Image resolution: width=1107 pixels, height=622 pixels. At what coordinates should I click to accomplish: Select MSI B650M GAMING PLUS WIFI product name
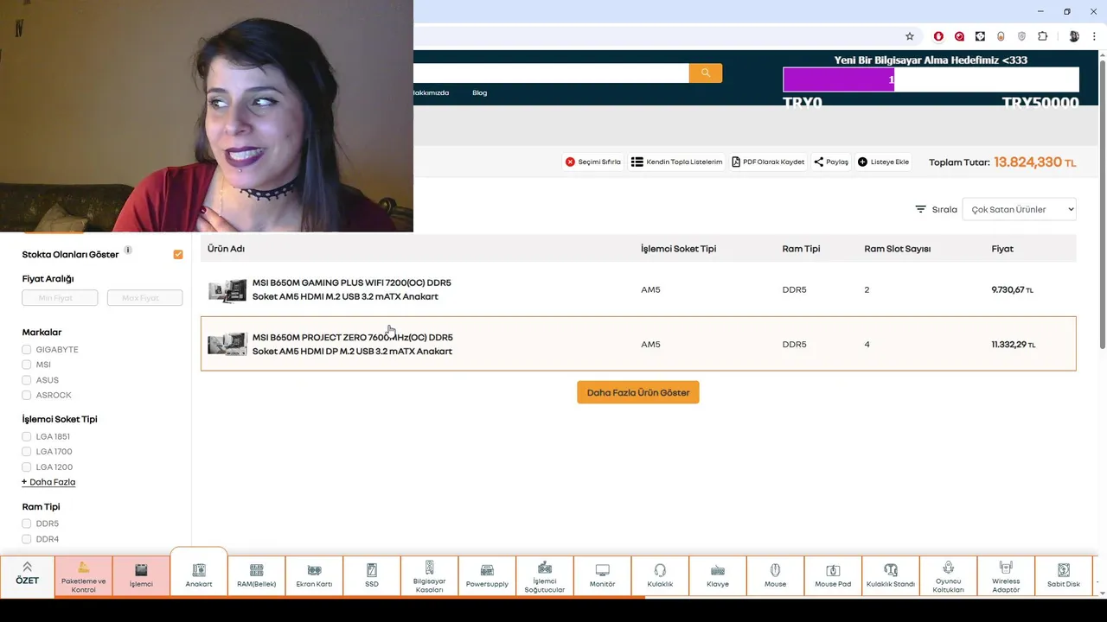coord(351,289)
